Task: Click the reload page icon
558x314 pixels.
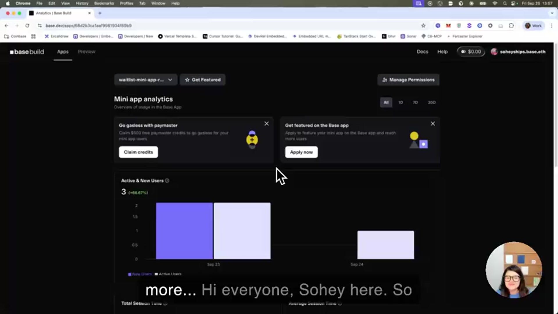Action: [x=27, y=26]
